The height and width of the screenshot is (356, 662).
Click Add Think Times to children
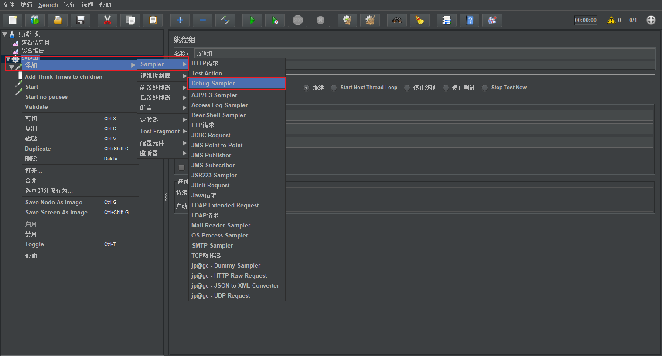[64, 77]
